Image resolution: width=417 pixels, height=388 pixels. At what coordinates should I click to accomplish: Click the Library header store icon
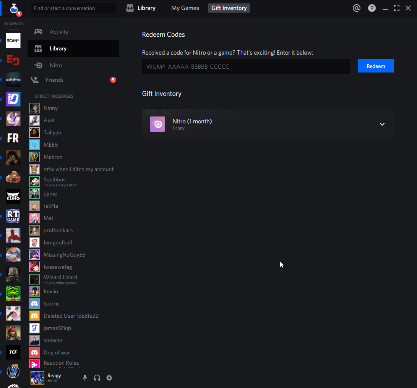pyautogui.click(x=130, y=8)
